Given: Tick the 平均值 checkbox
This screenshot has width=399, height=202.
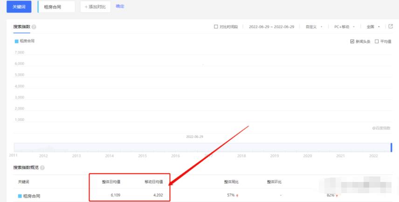Looking at the screenshot, I should (377, 41).
